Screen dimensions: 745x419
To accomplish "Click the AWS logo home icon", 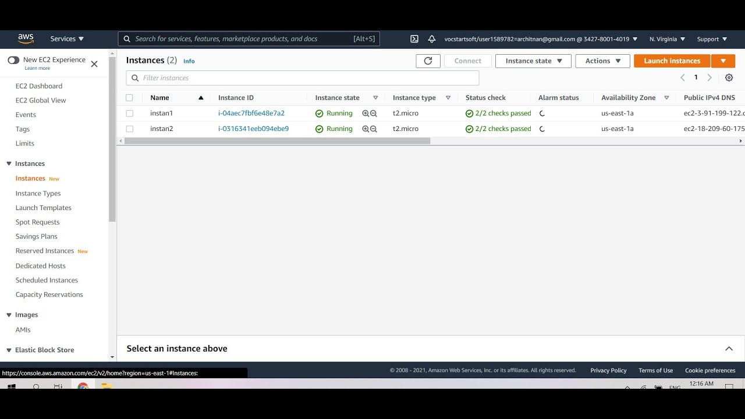I will pyautogui.click(x=26, y=38).
